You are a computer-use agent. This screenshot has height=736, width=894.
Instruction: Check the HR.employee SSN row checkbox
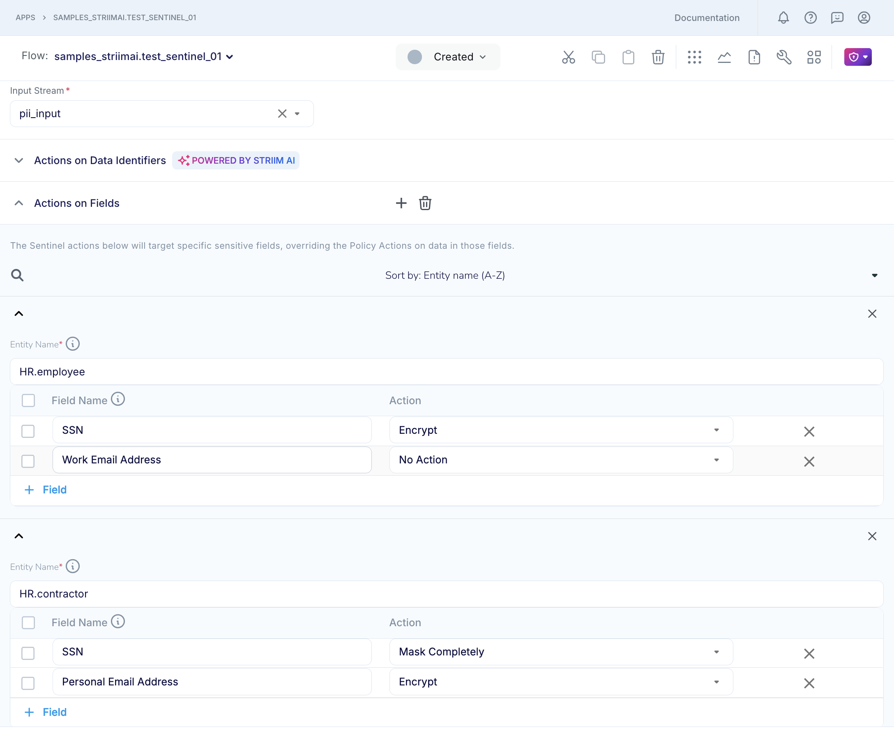pyautogui.click(x=28, y=431)
